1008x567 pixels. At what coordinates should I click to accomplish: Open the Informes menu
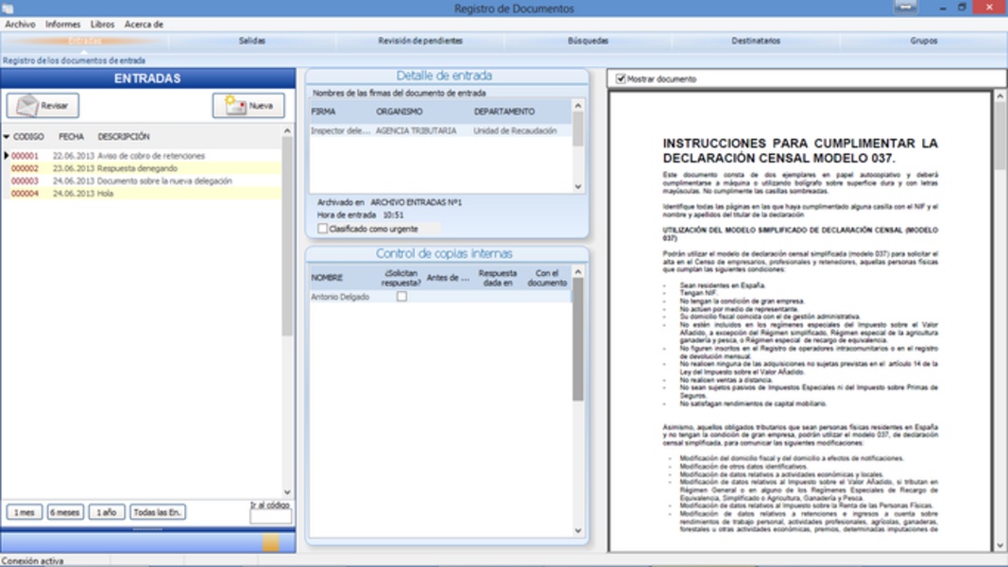pos(63,25)
